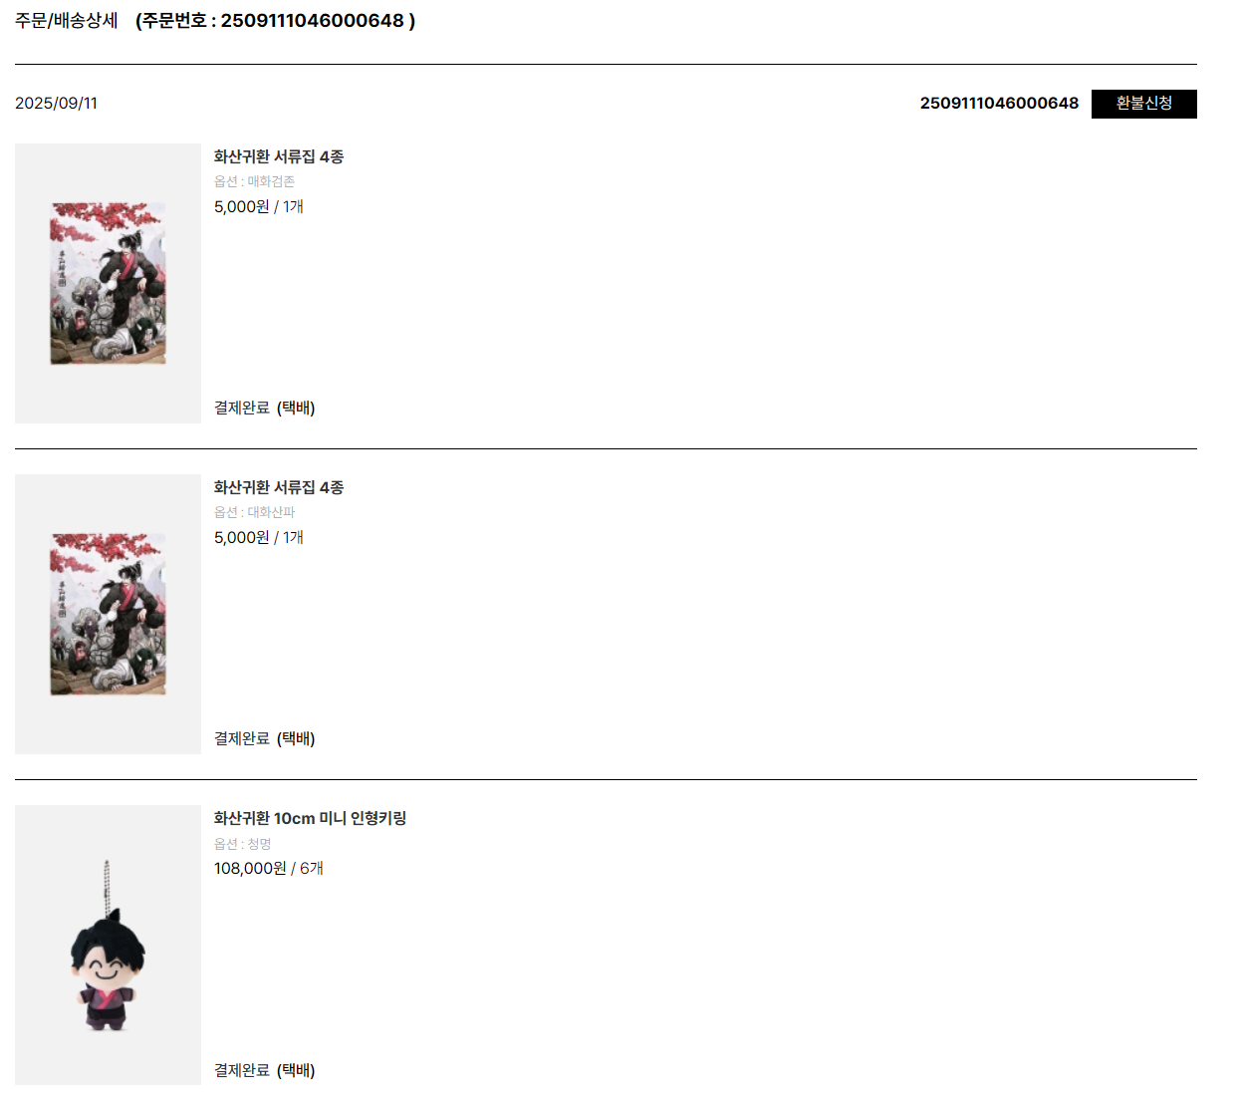Click the 환불신청 refund request button
Image resolution: width=1237 pixels, height=1099 pixels.
coord(1143,104)
